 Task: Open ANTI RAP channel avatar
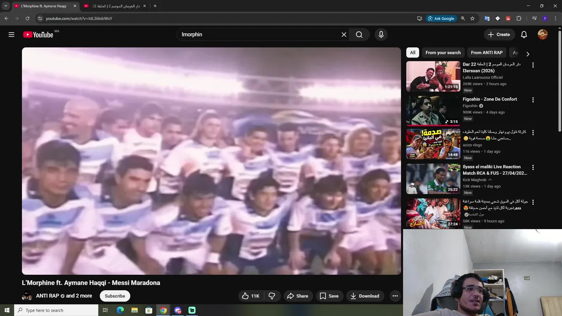pyautogui.click(x=27, y=296)
